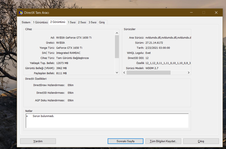Click the value 'Tam Görüntü Bağdaştırıcısı'

pos(73,58)
